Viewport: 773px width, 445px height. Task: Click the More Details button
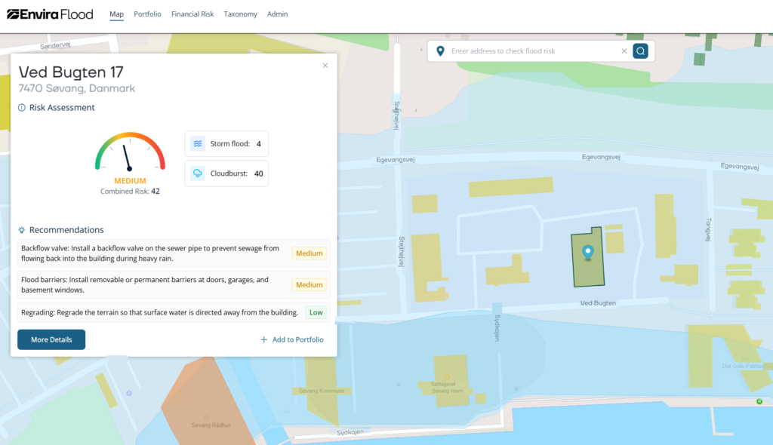coord(51,339)
